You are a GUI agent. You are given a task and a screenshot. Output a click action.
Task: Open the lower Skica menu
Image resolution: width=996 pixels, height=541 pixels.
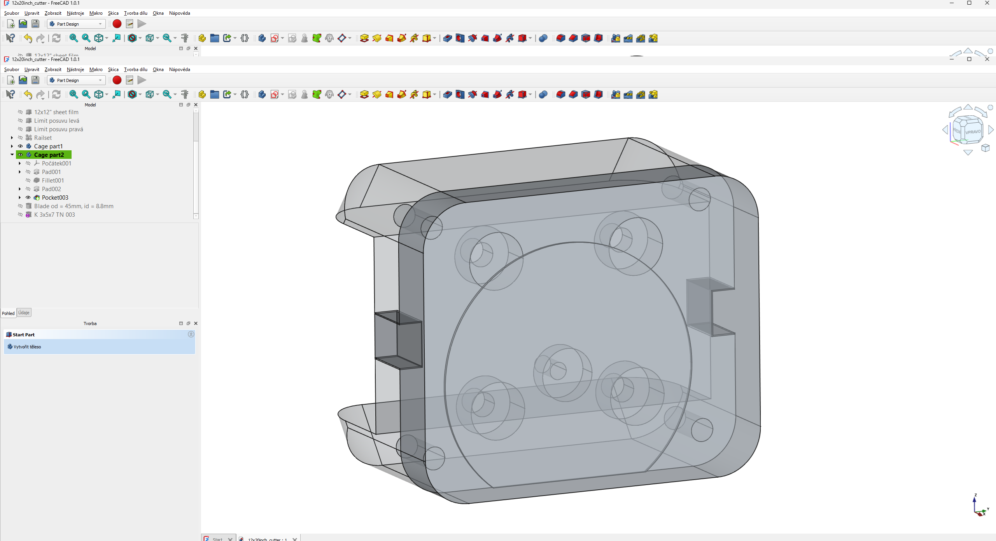113,70
